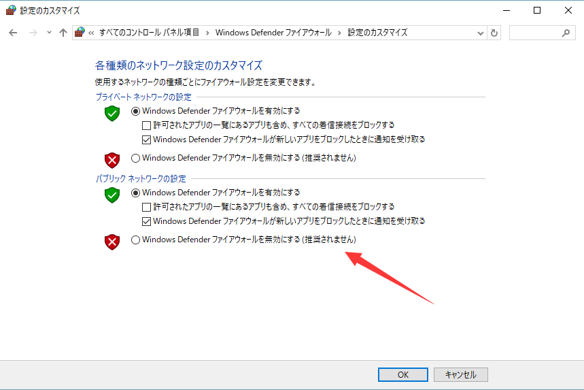Click the Refresh button beside address bar
Viewport: 584px width, 390px height.
(x=494, y=33)
